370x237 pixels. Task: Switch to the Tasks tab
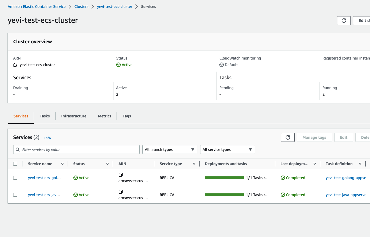click(45, 116)
